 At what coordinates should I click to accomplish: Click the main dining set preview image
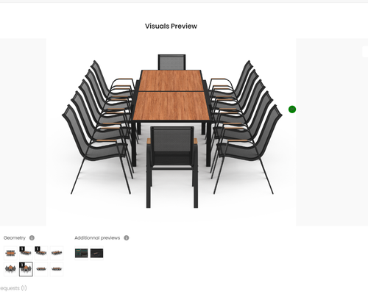171,132
